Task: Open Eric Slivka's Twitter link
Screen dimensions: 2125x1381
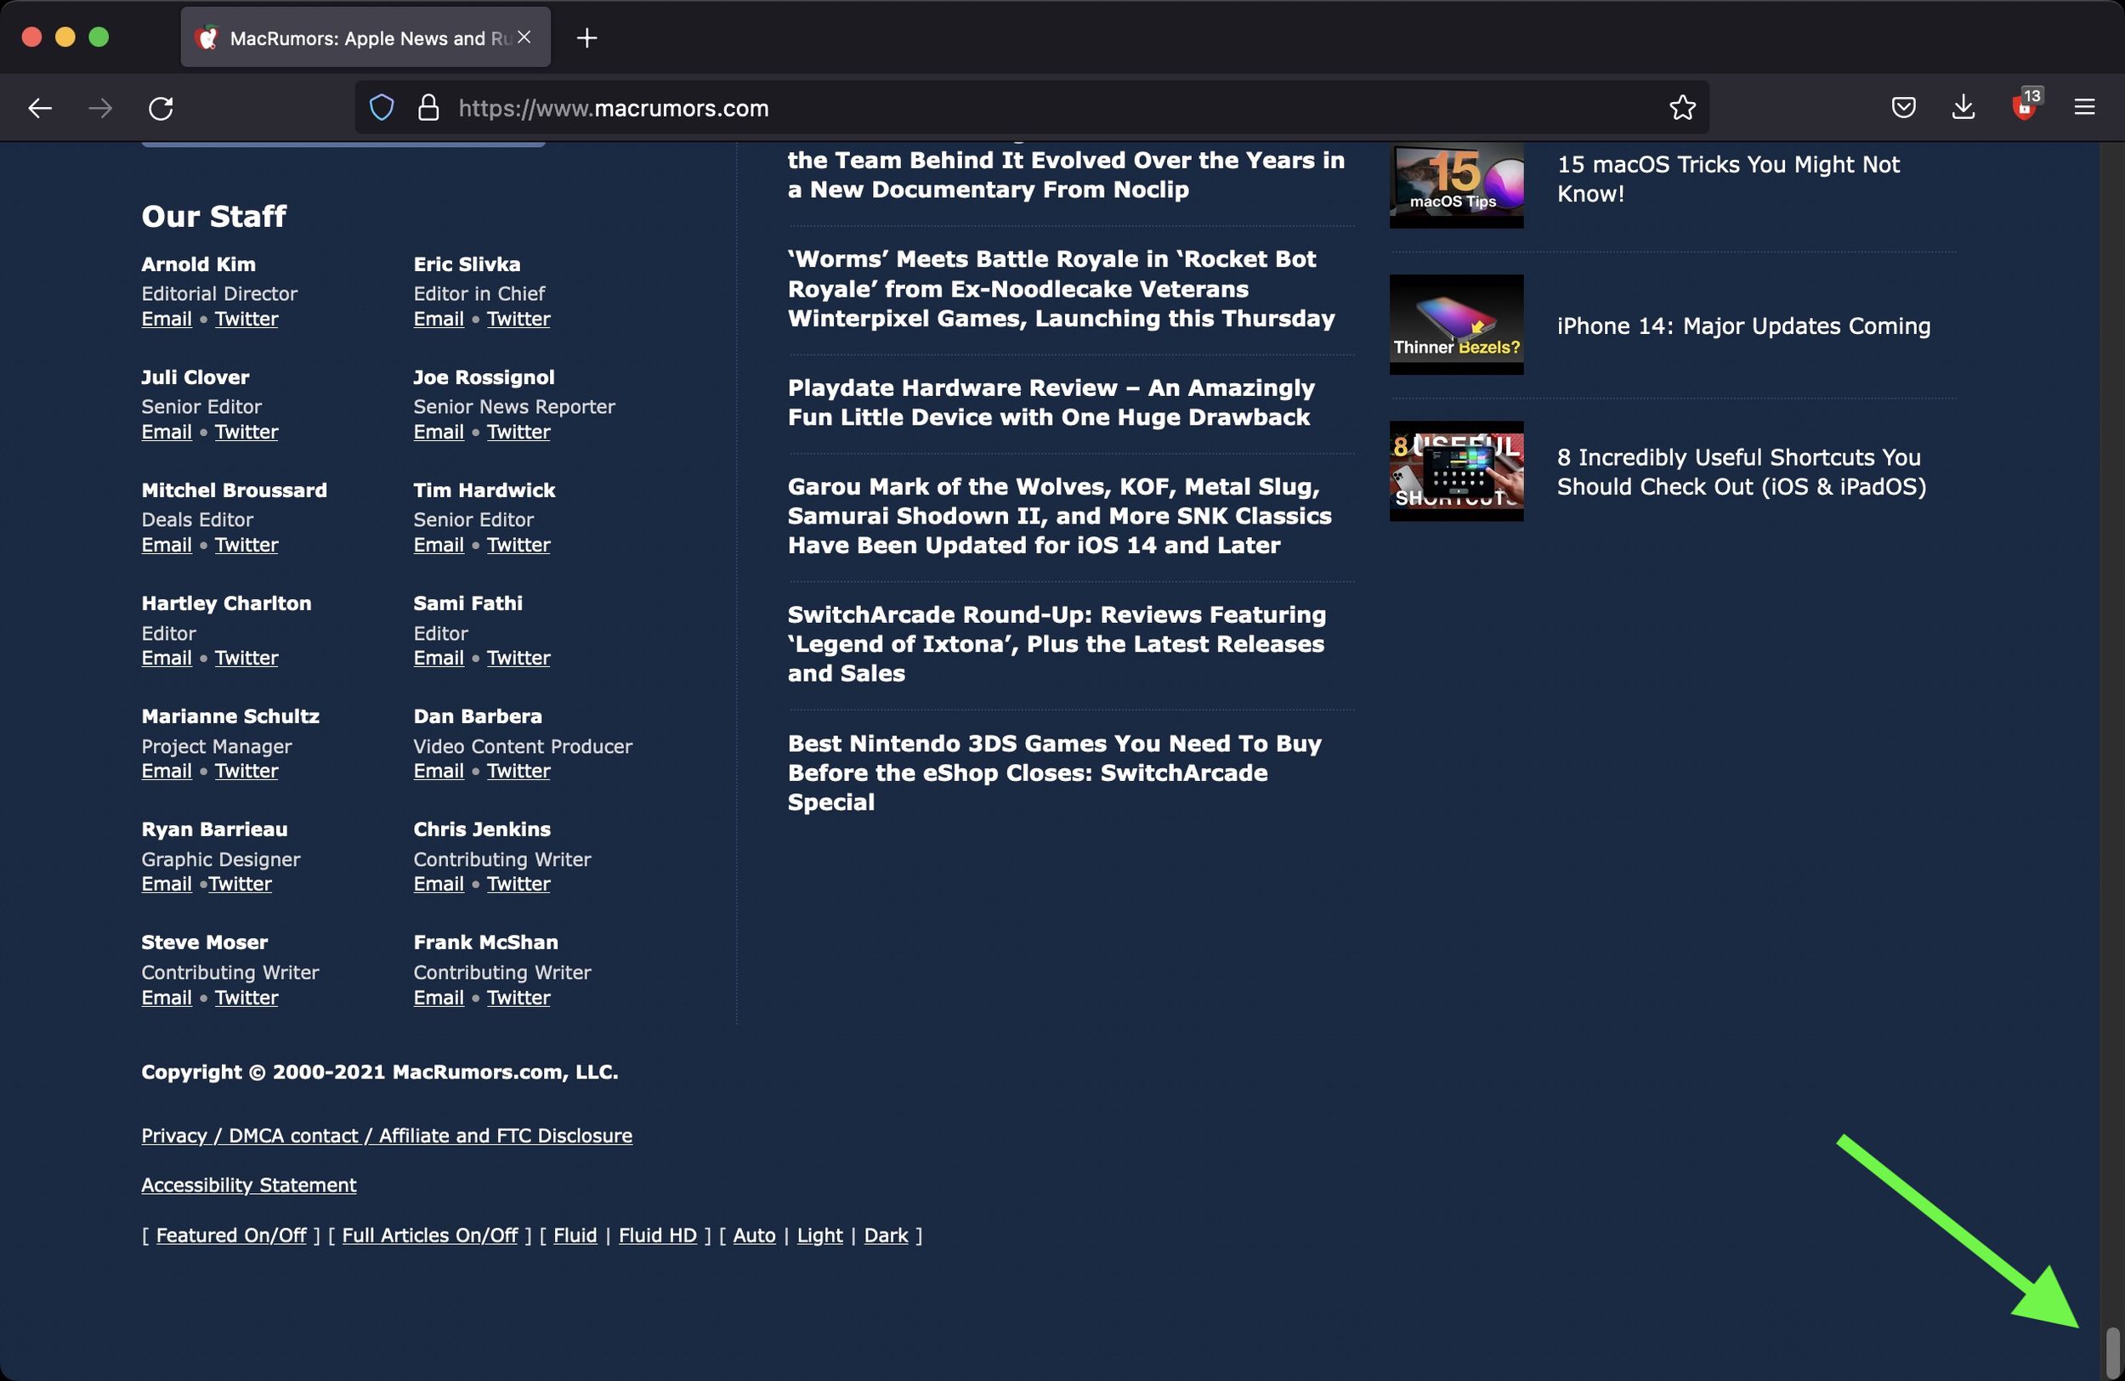Action: 518,319
